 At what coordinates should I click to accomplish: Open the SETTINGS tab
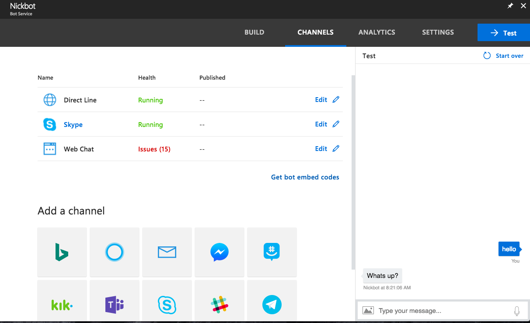click(x=438, y=32)
